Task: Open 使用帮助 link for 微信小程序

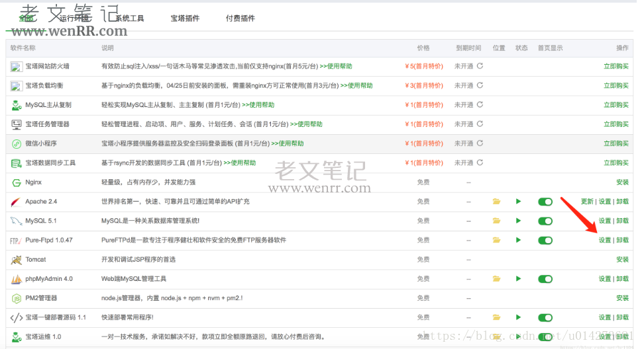Action: tap(288, 143)
